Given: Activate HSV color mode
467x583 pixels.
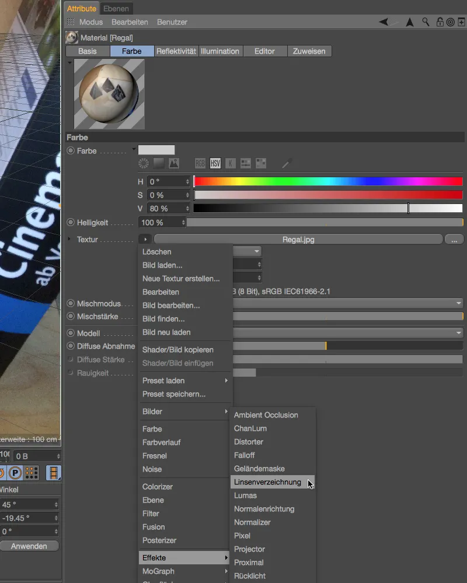Looking at the screenshot, I should click(215, 163).
